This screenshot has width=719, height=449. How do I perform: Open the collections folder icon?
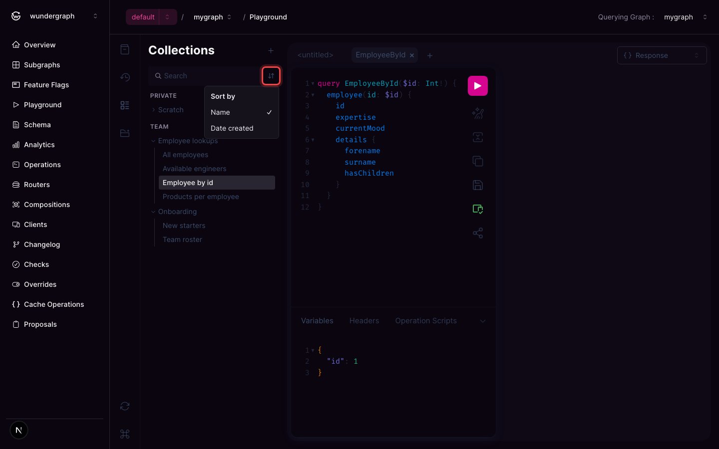[125, 133]
